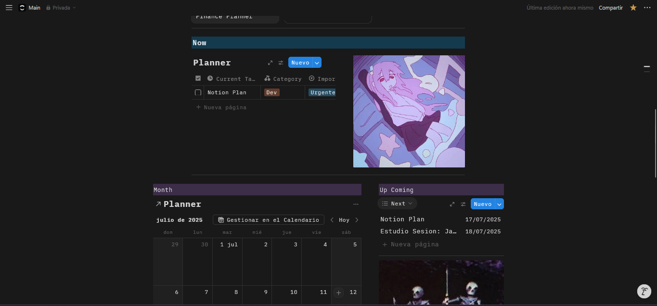
Task: Open the Privada privacy dropdown
Action: [x=61, y=8]
